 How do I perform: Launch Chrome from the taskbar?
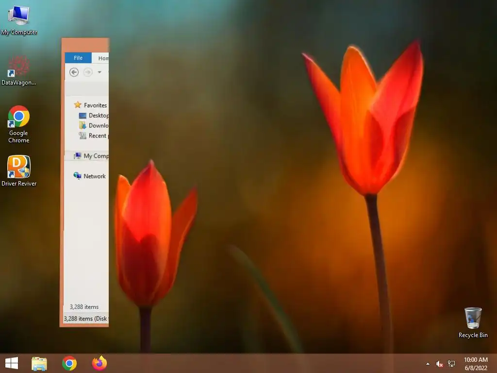click(x=69, y=363)
